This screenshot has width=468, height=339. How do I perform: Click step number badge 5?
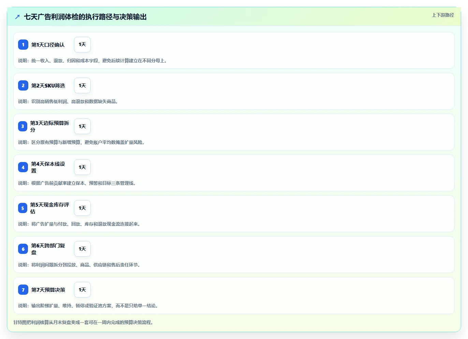tap(23, 208)
